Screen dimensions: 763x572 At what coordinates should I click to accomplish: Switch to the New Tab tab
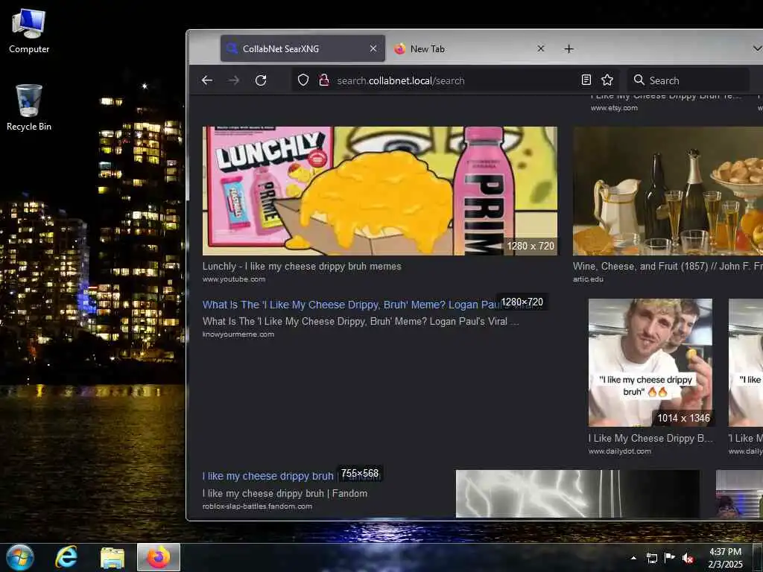click(x=470, y=48)
